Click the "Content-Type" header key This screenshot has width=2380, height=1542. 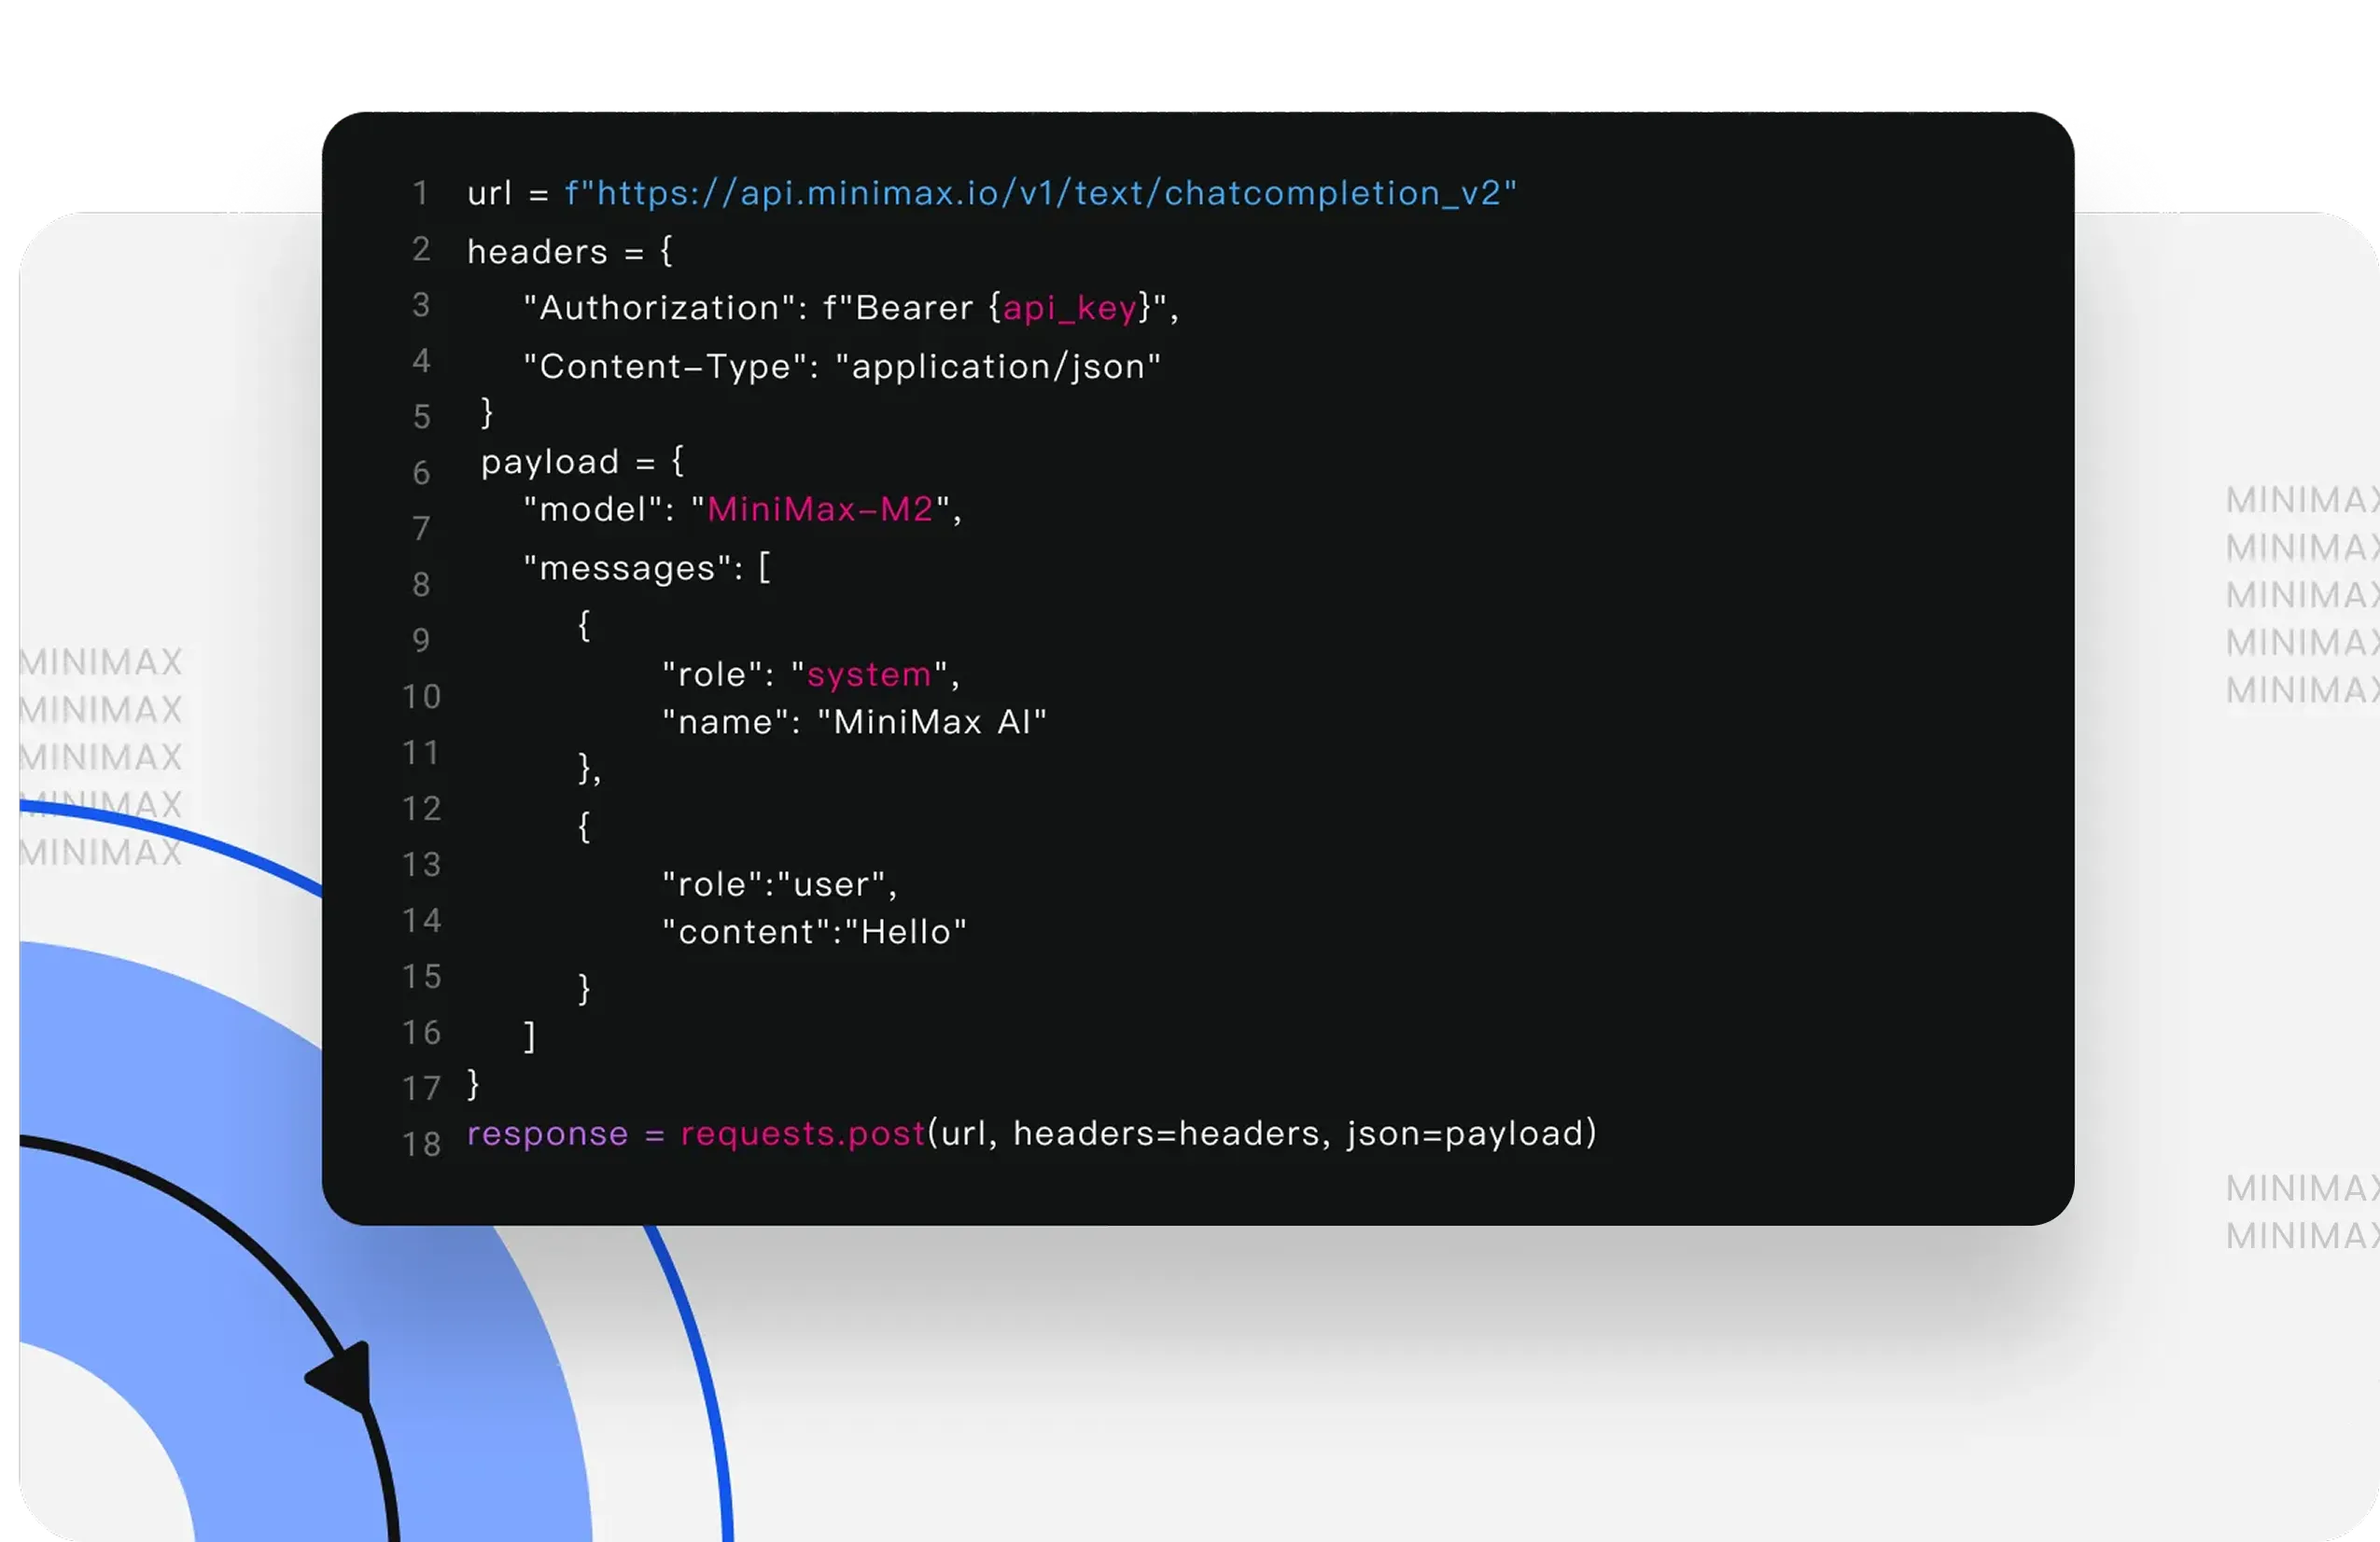point(665,367)
